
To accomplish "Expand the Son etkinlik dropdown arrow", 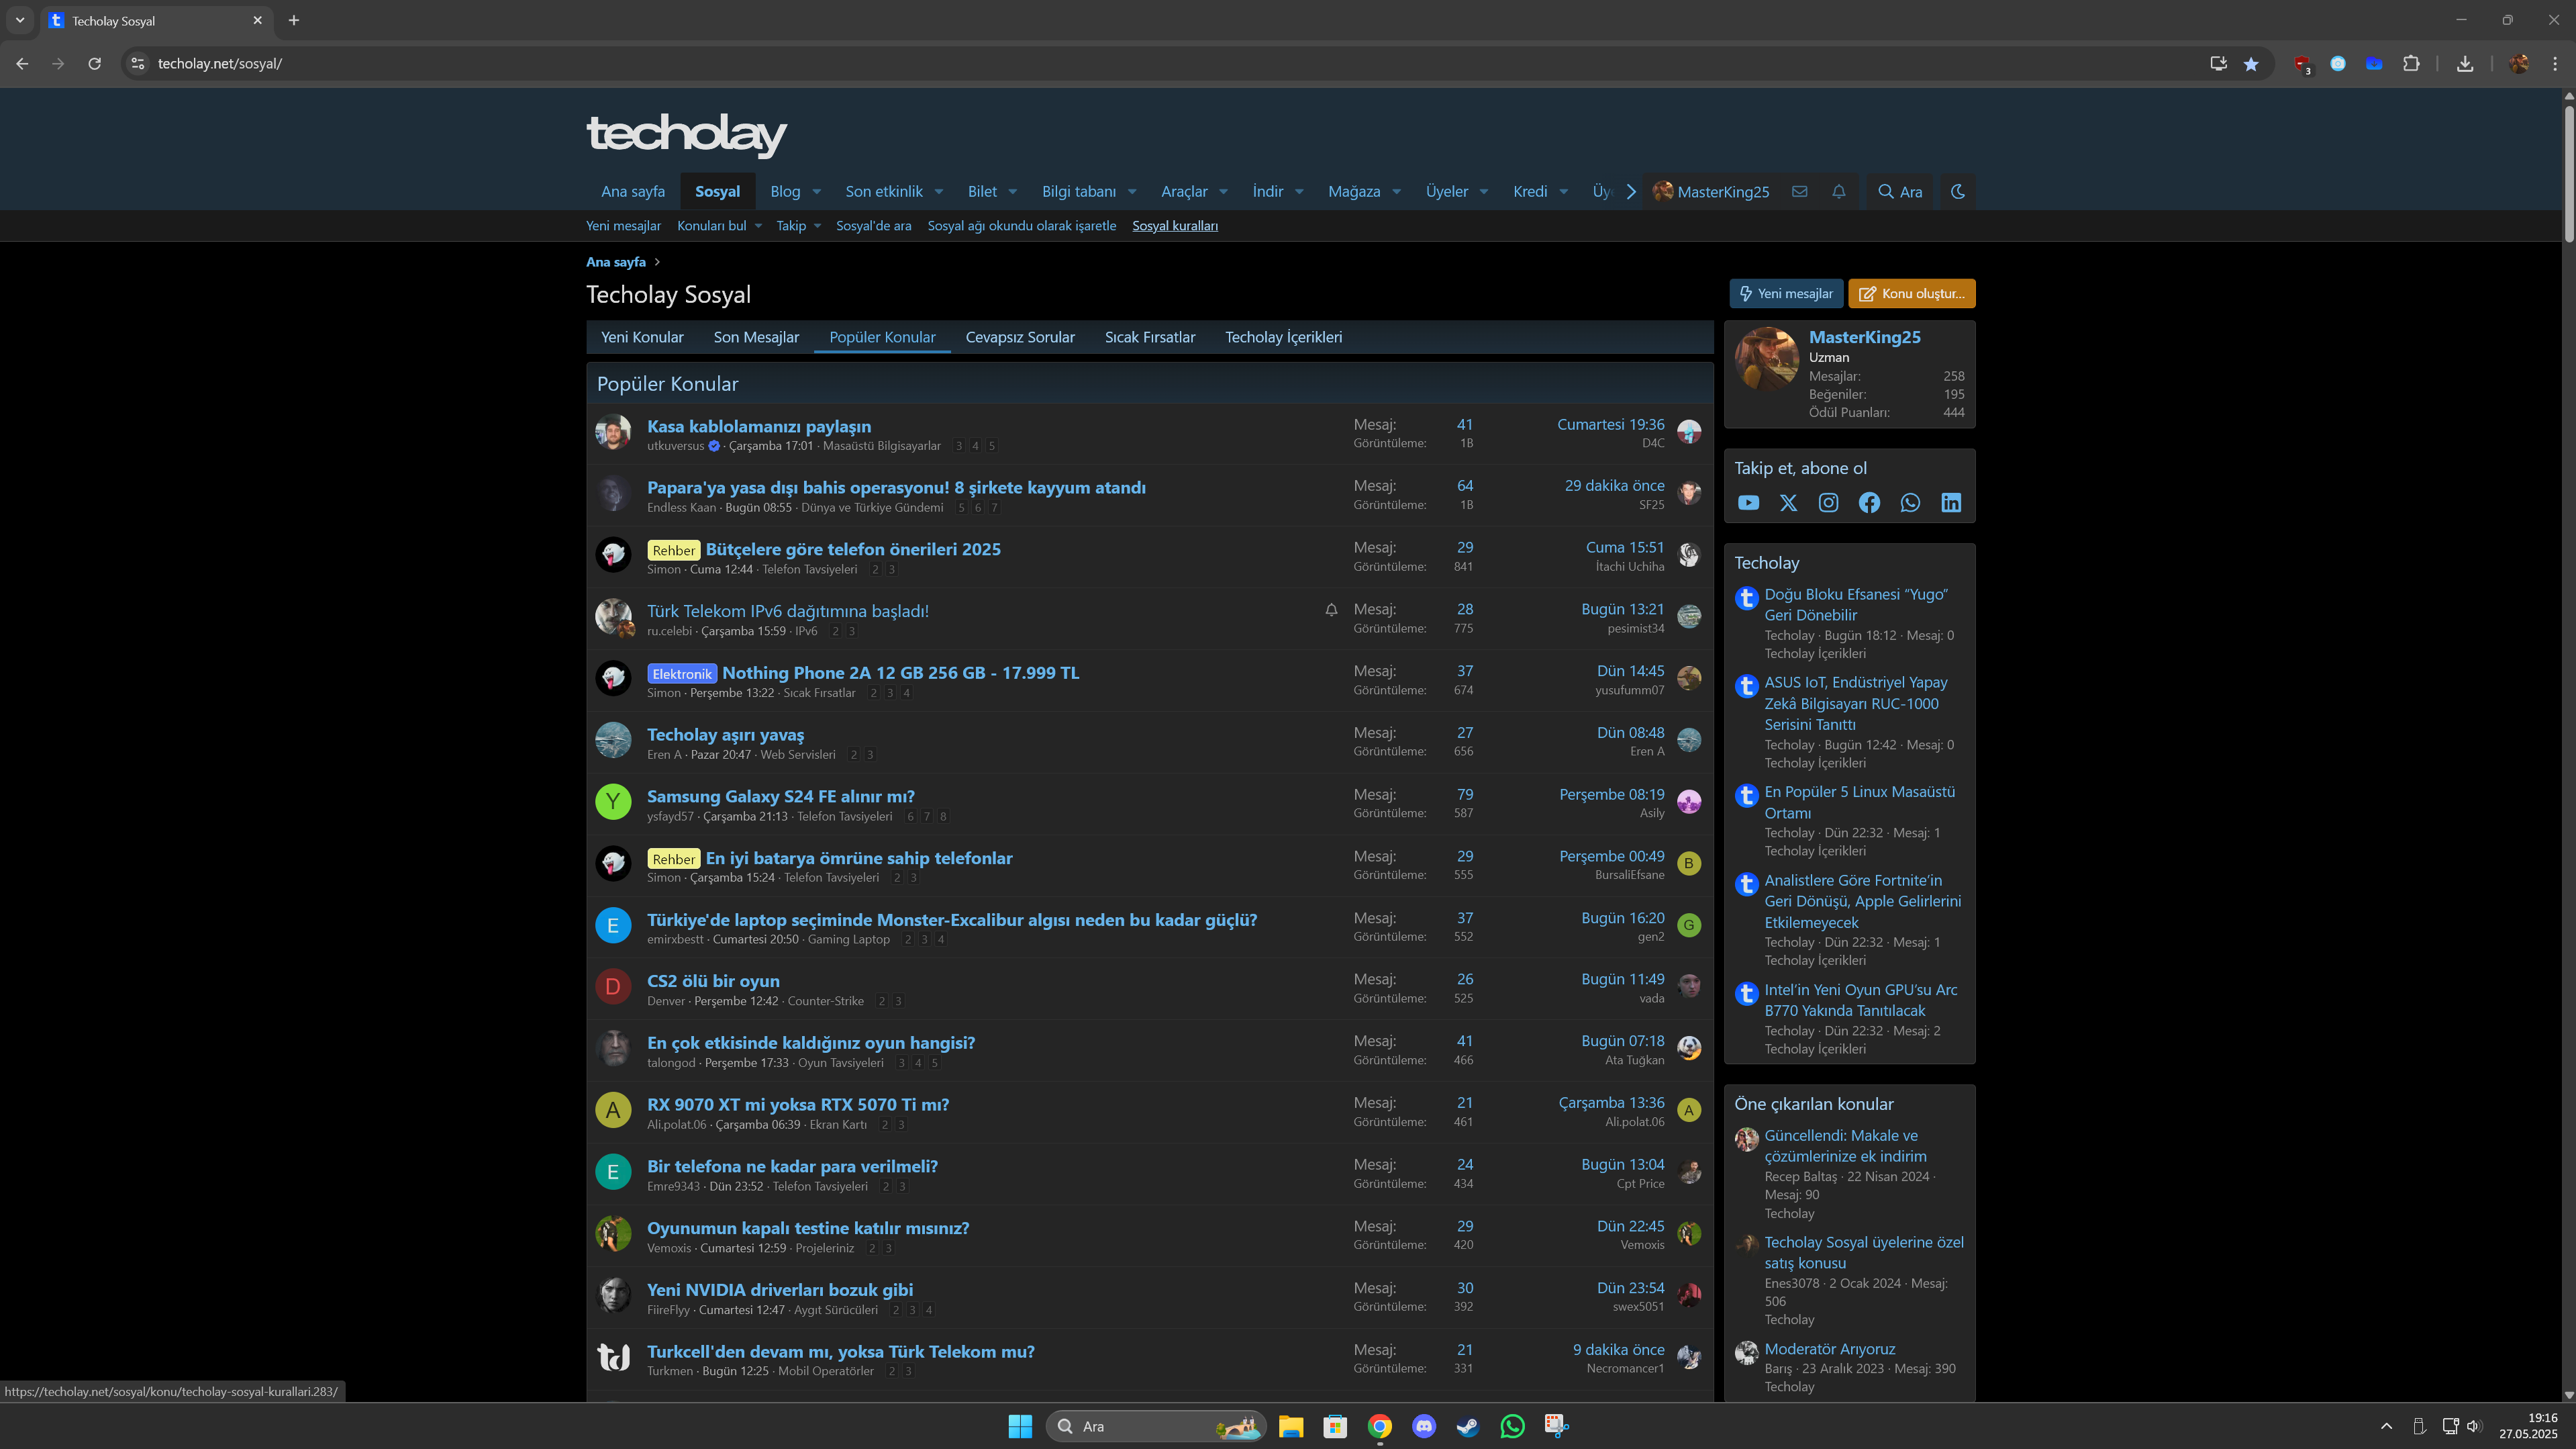I will click(938, 191).
